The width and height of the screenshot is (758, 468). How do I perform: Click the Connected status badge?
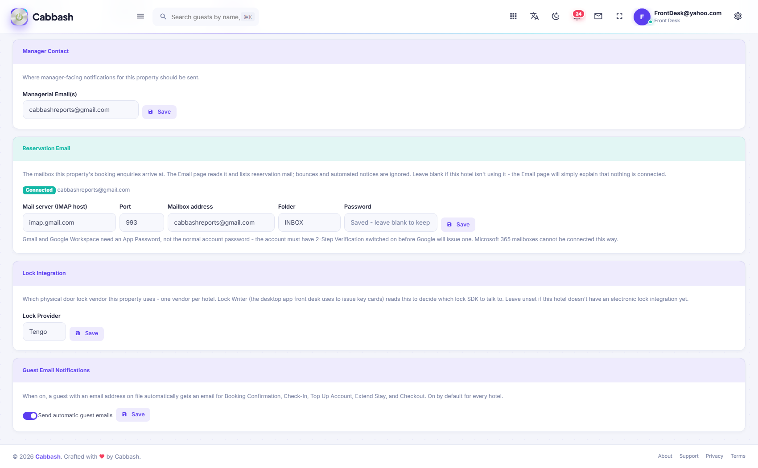coord(39,190)
